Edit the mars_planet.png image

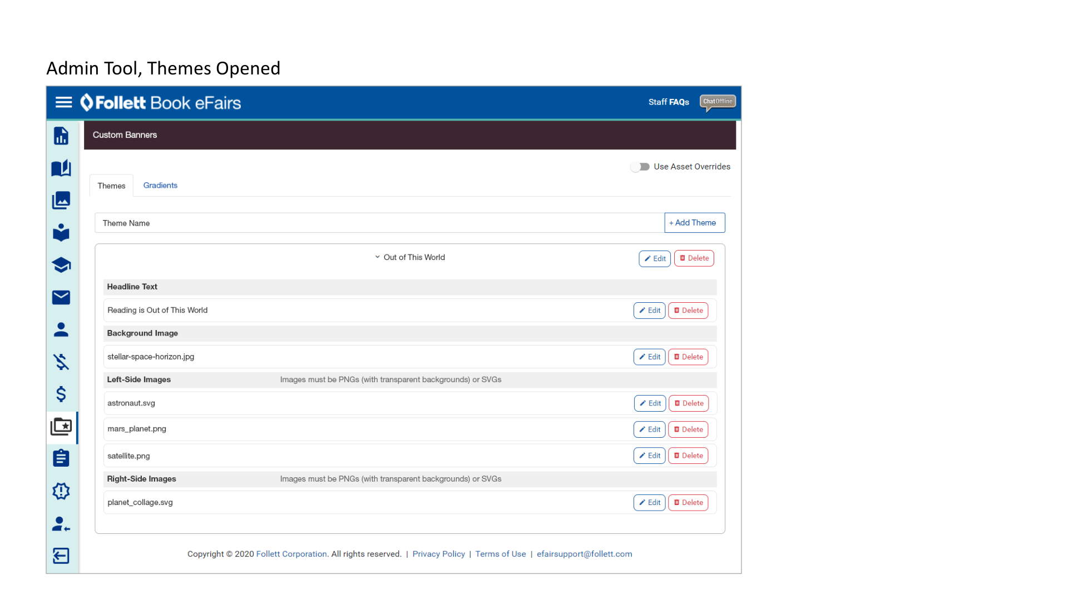pyautogui.click(x=650, y=429)
